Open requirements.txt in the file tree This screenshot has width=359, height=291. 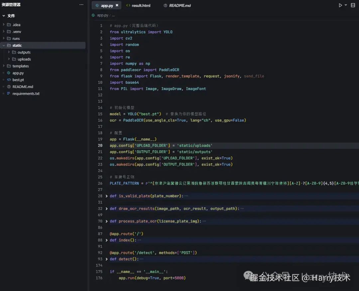coord(26,94)
